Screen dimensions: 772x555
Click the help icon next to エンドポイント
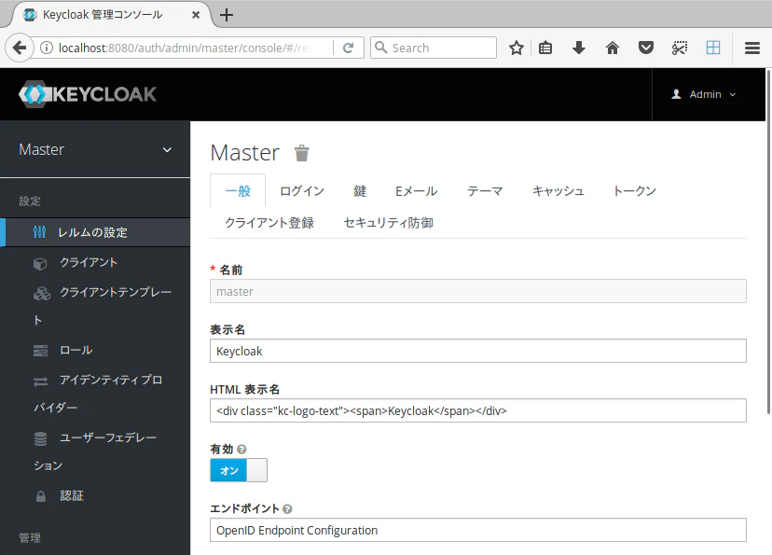click(x=287, y=508)
